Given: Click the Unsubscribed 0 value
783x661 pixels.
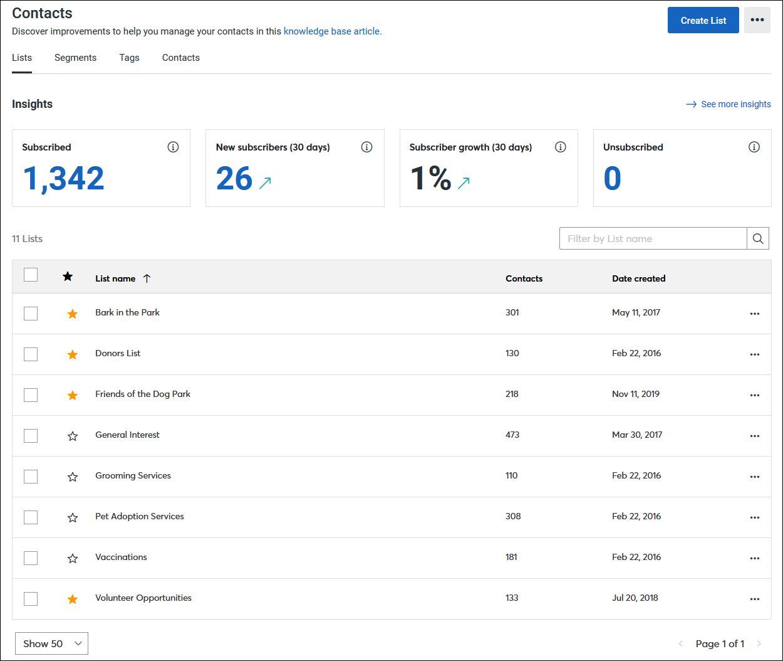Looking at the screenshot, I should click(x=613, y=179).
